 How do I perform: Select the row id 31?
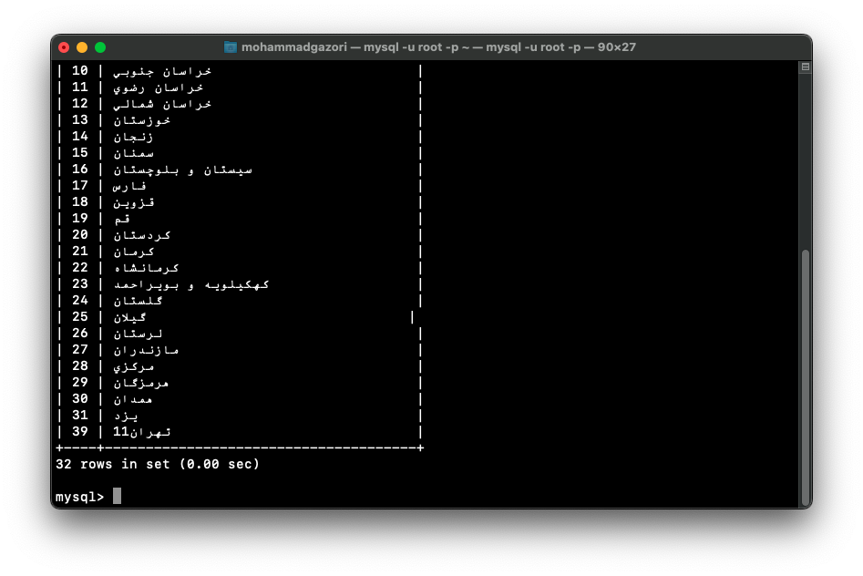coord(80,416)
